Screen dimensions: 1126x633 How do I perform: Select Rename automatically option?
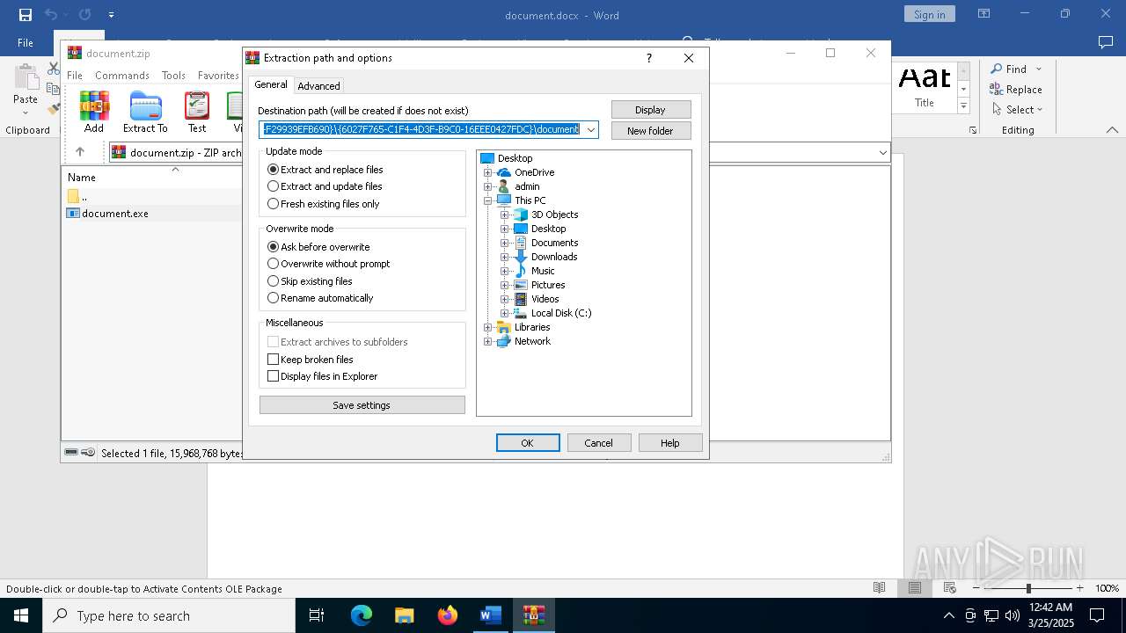point(320,298)
